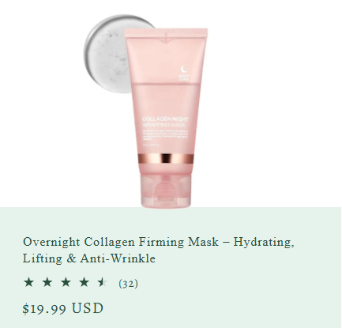Click the half-filled fifth rating star
Screen dimensions: 342x328
tap(103, 282)
